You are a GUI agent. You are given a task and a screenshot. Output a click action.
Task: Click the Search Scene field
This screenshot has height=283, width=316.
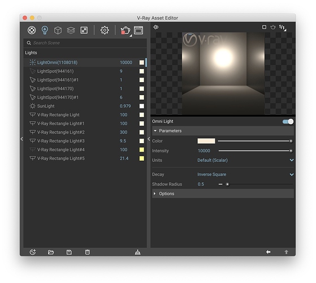(x=85, y=43)
